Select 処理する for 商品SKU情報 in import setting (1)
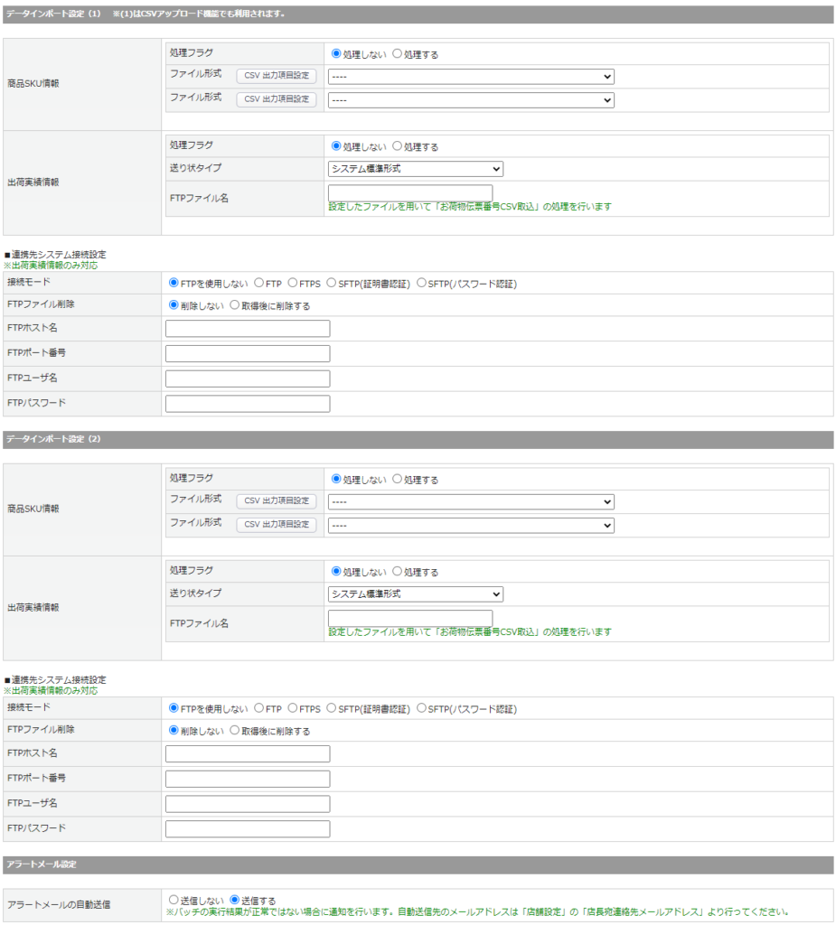836x925 pixels. (x=398, y=53)
